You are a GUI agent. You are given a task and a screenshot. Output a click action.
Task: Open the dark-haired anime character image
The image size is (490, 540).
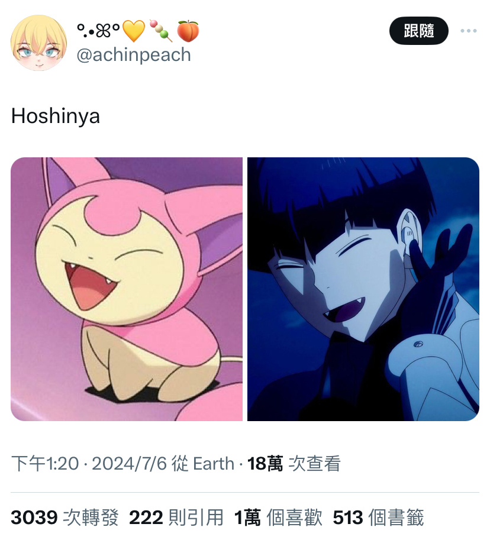pos(363,289)
